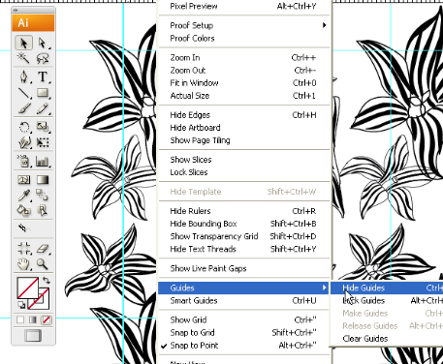443x364 pixels.
Task: Select the Column Graph tool
Action: 43,161
